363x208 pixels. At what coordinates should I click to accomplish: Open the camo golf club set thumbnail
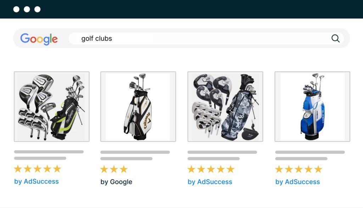tap(225, 106)
